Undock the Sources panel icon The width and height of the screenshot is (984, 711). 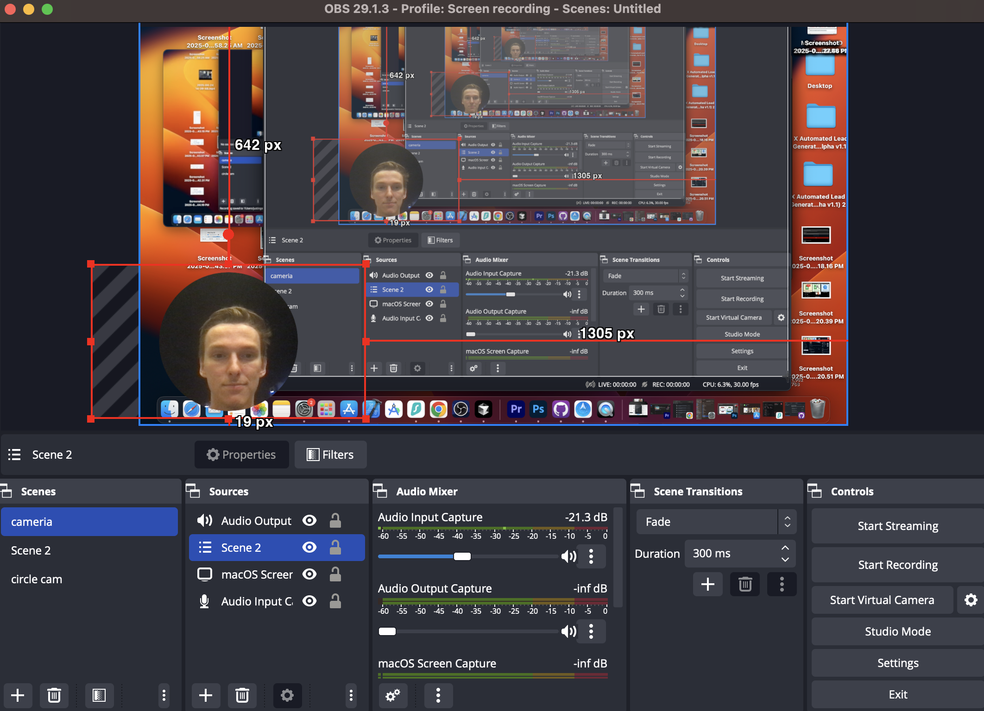click(x=193, y=491)
